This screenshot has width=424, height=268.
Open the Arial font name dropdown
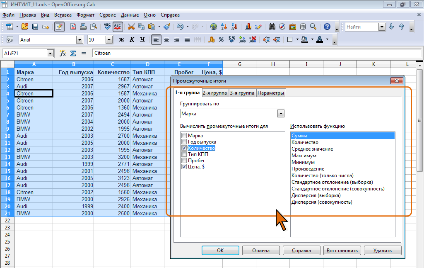pos(79,40)
